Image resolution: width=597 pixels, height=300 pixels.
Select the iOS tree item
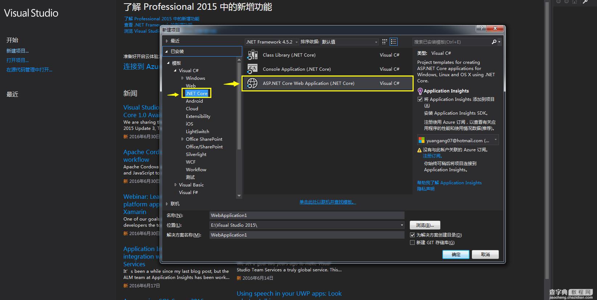pos(190,124)
